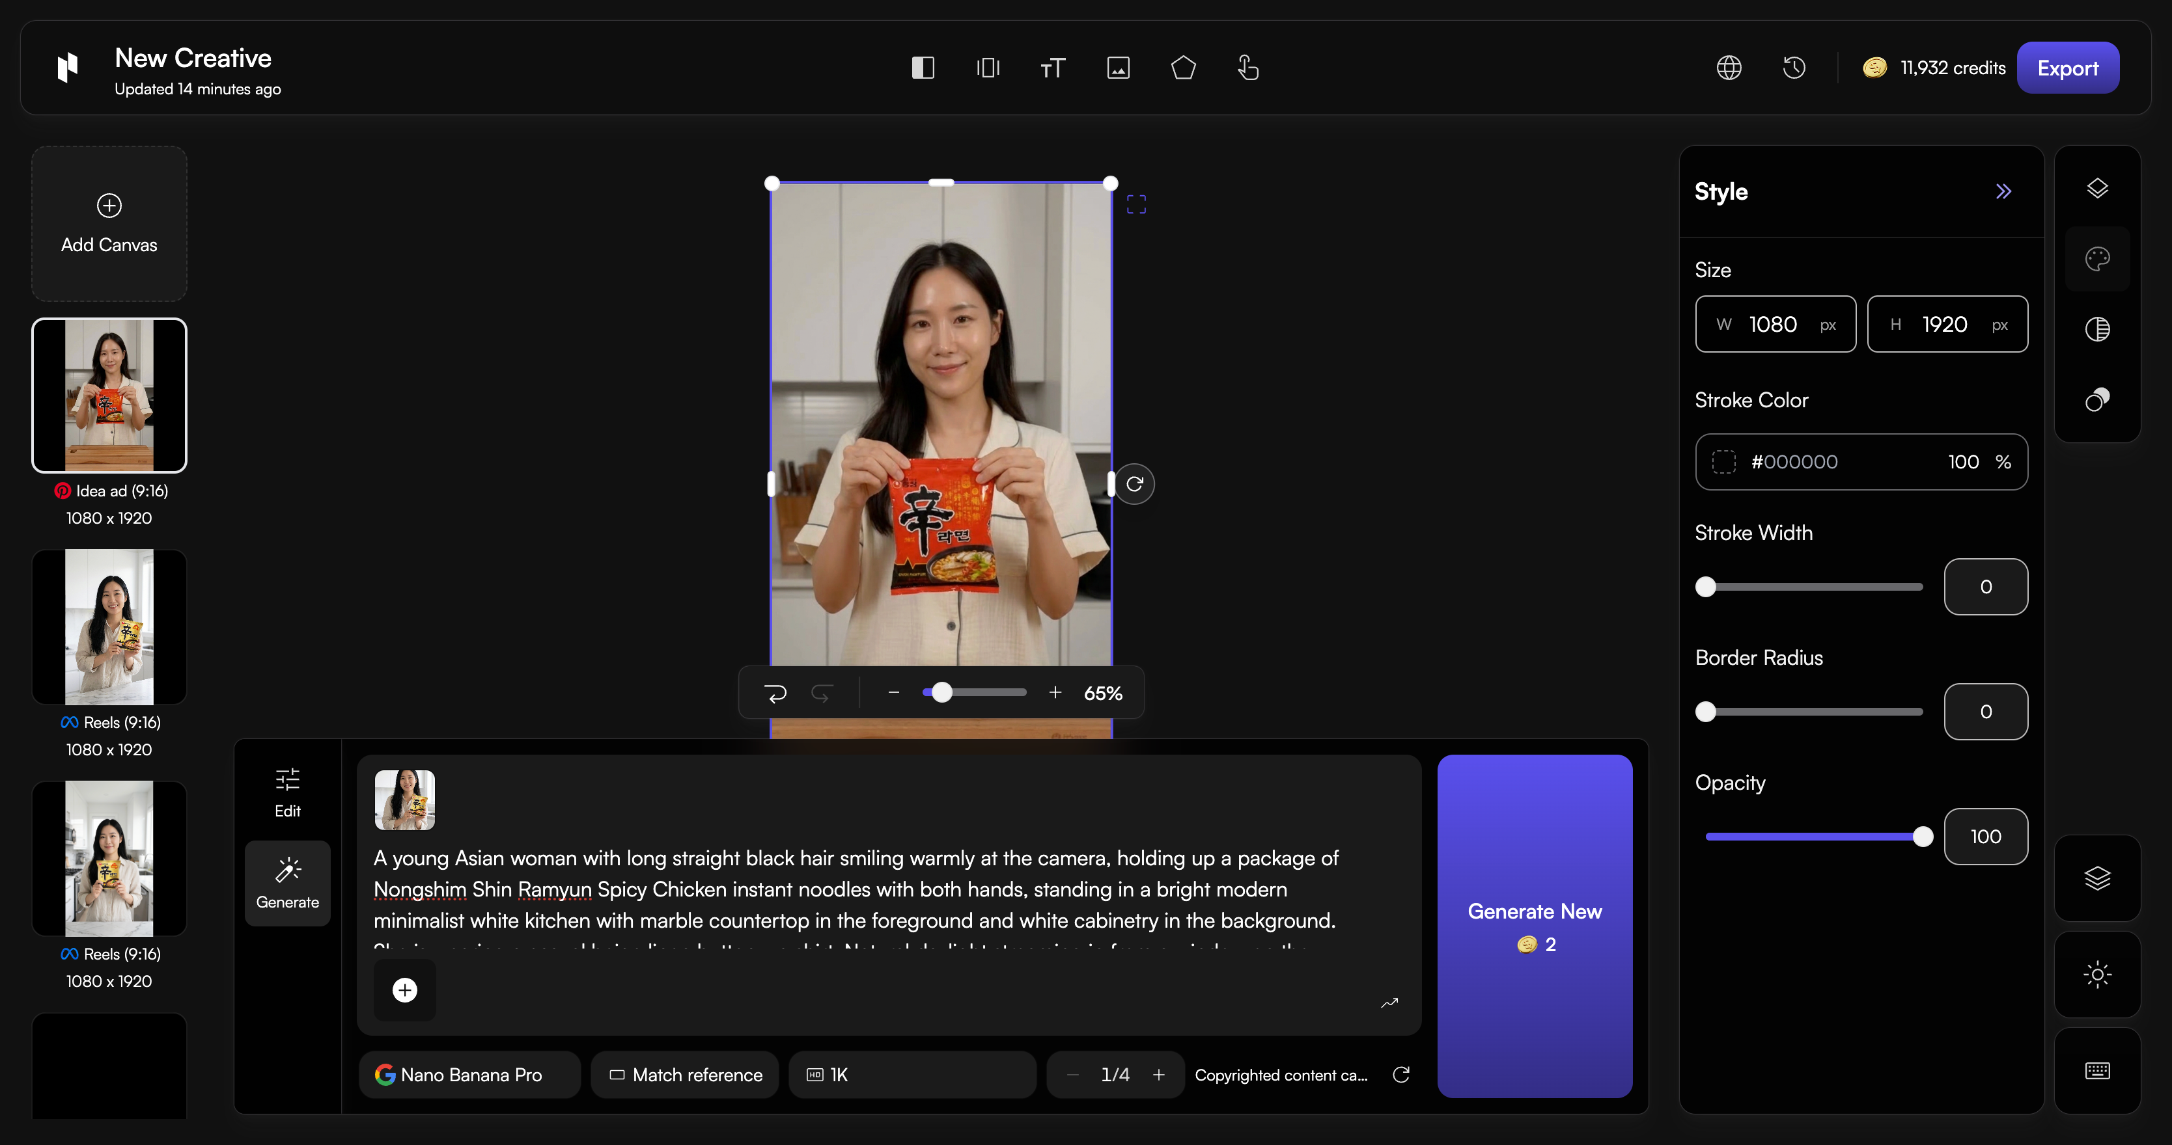Screen dimensions: 2172x1145
Task: Click the fit-to-screen frame icon beside canvas
Action: point(1137,204)
